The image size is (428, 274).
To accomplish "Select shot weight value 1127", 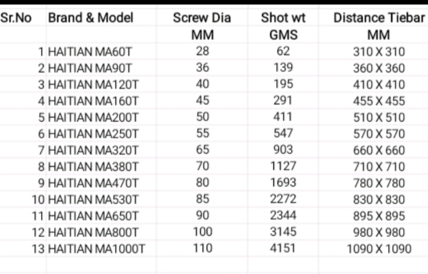I will point(283,166).
